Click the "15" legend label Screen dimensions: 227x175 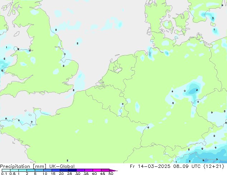point(53,174)
